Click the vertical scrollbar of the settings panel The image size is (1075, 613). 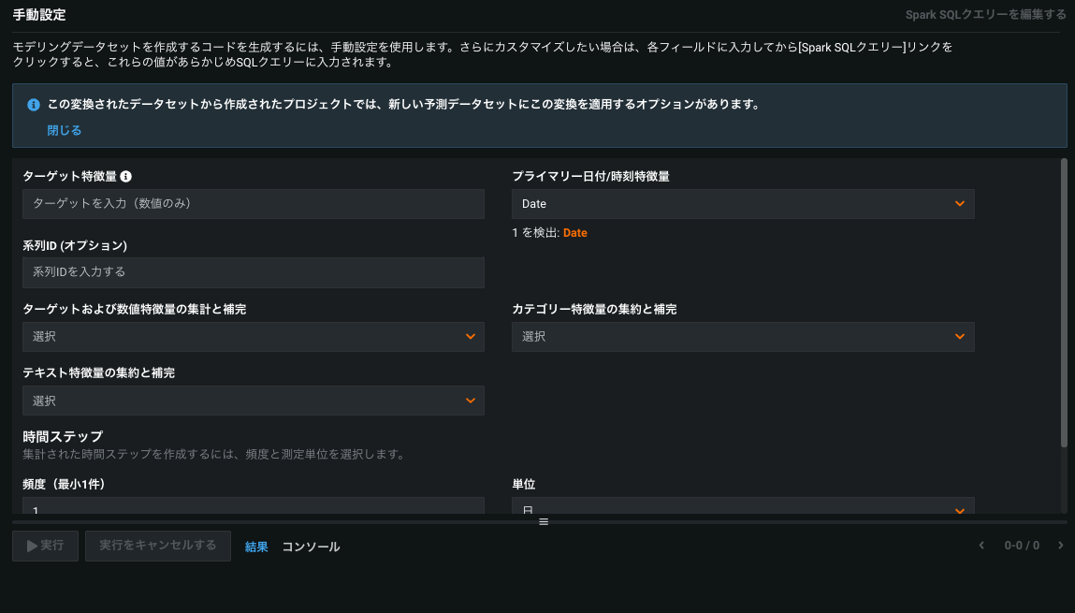point(1064,301)
